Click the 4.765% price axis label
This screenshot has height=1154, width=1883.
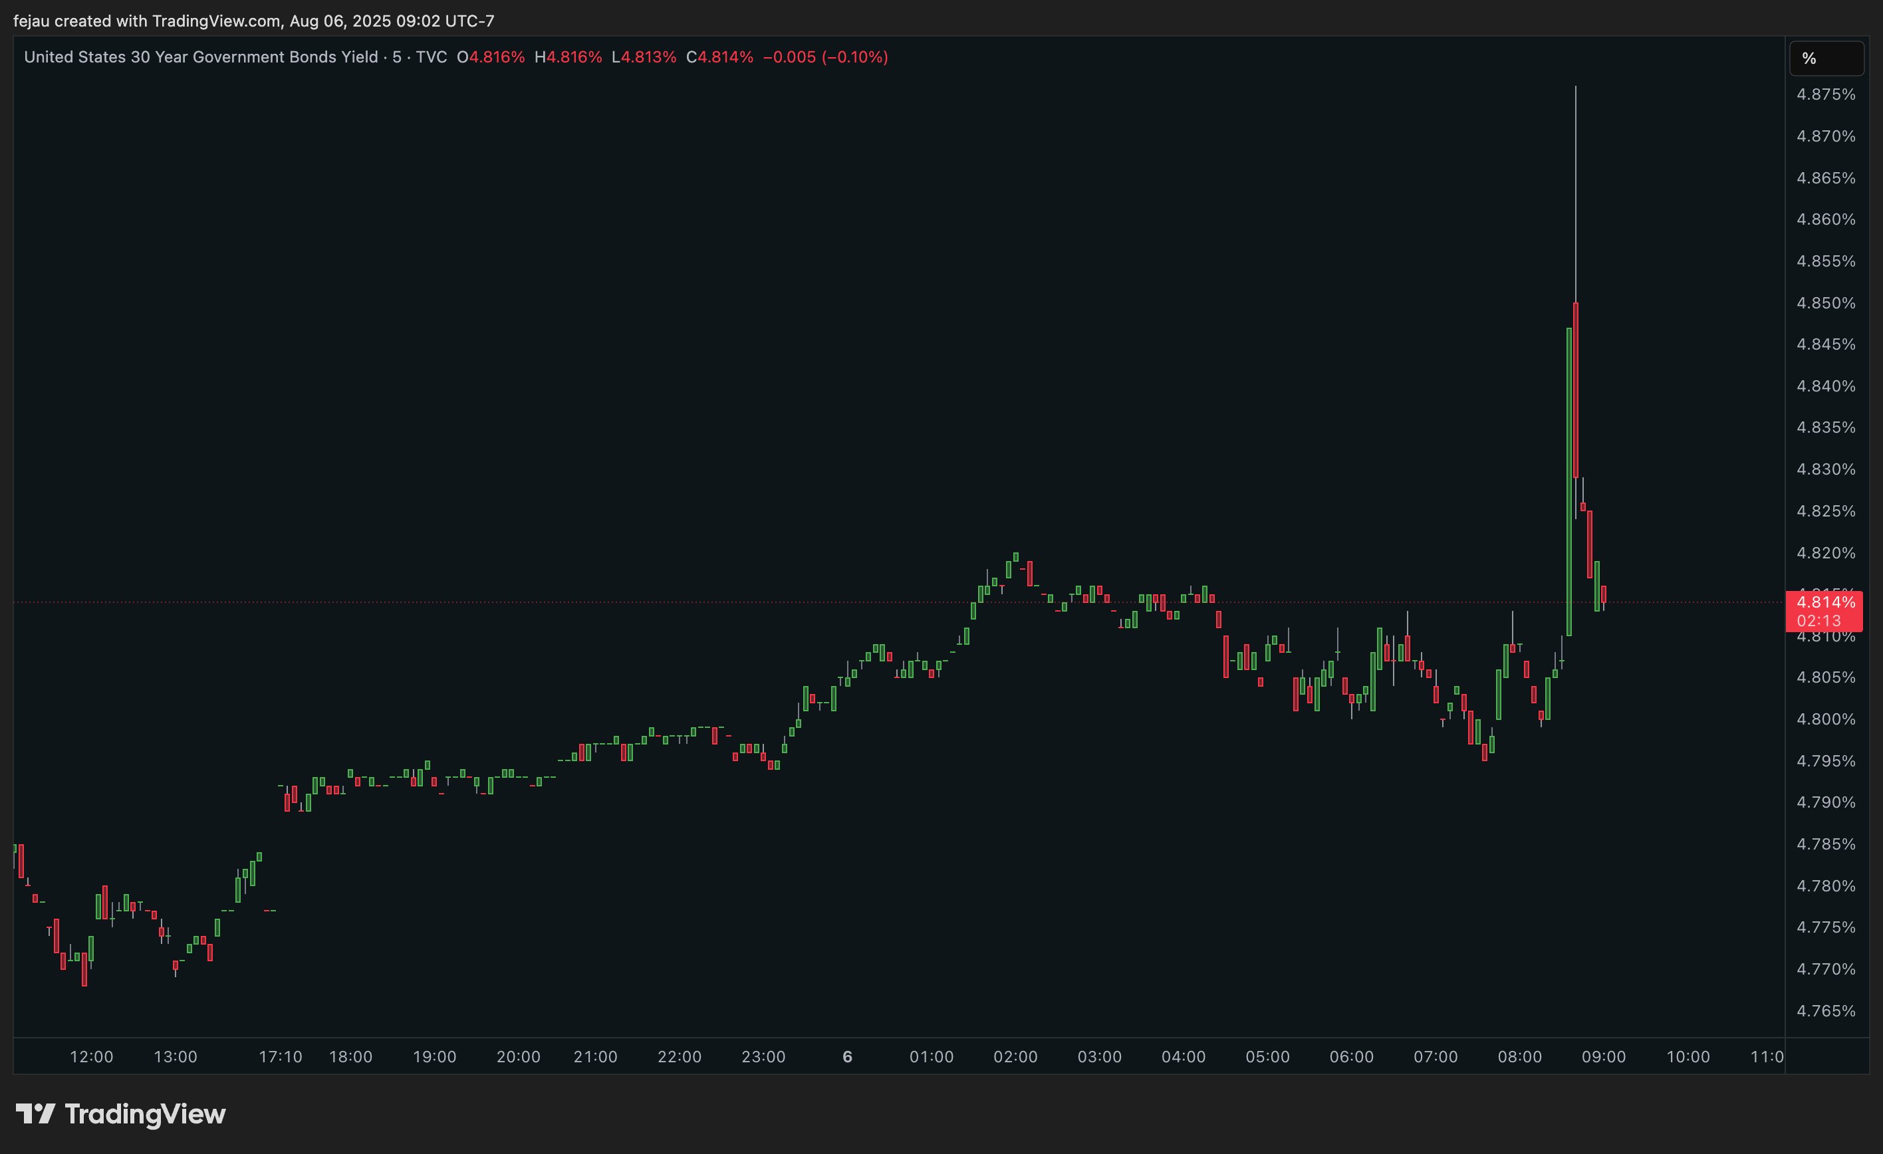pyautogui.click(x=1826, y=1011)
